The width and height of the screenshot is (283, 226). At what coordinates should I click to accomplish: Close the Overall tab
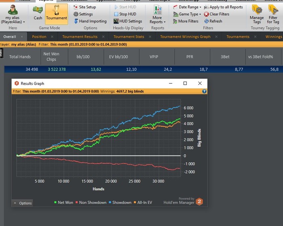pos(22,37)
